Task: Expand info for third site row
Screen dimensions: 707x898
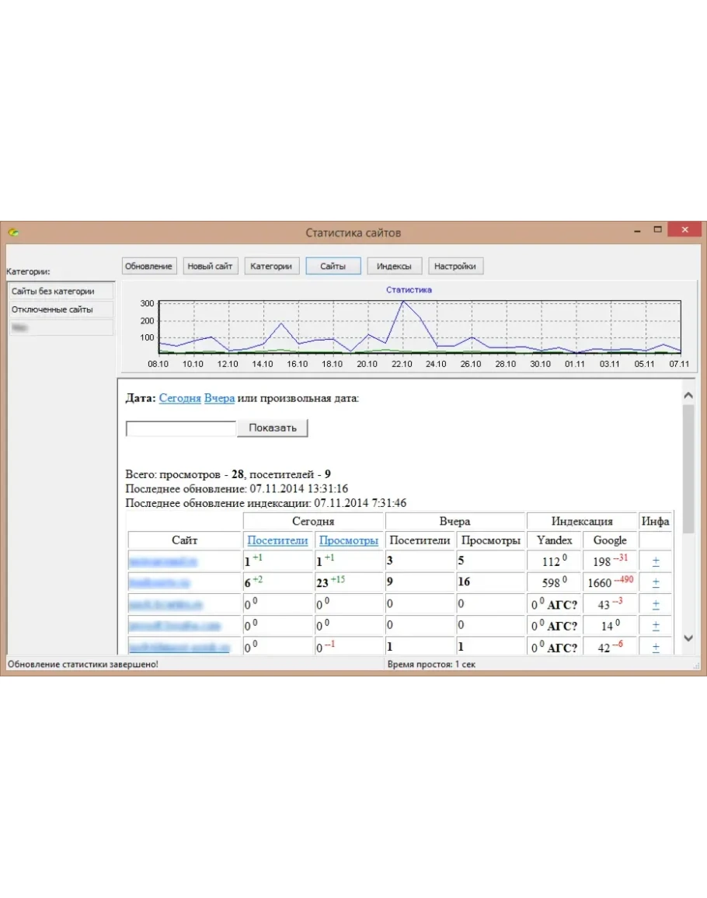Action: (656, 604)
